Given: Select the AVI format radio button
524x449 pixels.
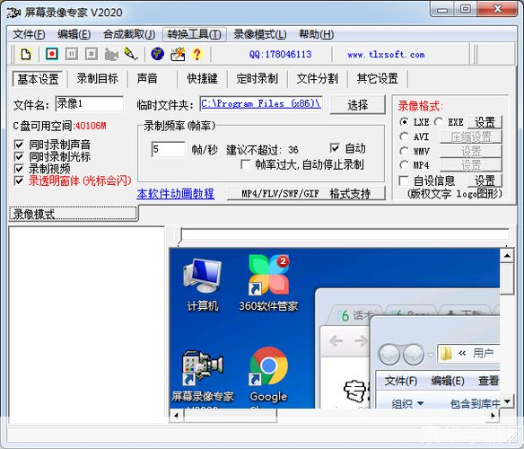Looking at the screenshot, I should click(404, 136).
